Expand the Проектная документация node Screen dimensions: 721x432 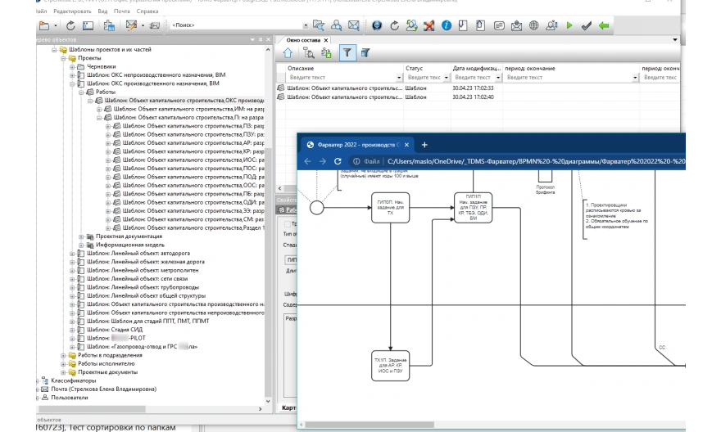(x=80, y=236)
